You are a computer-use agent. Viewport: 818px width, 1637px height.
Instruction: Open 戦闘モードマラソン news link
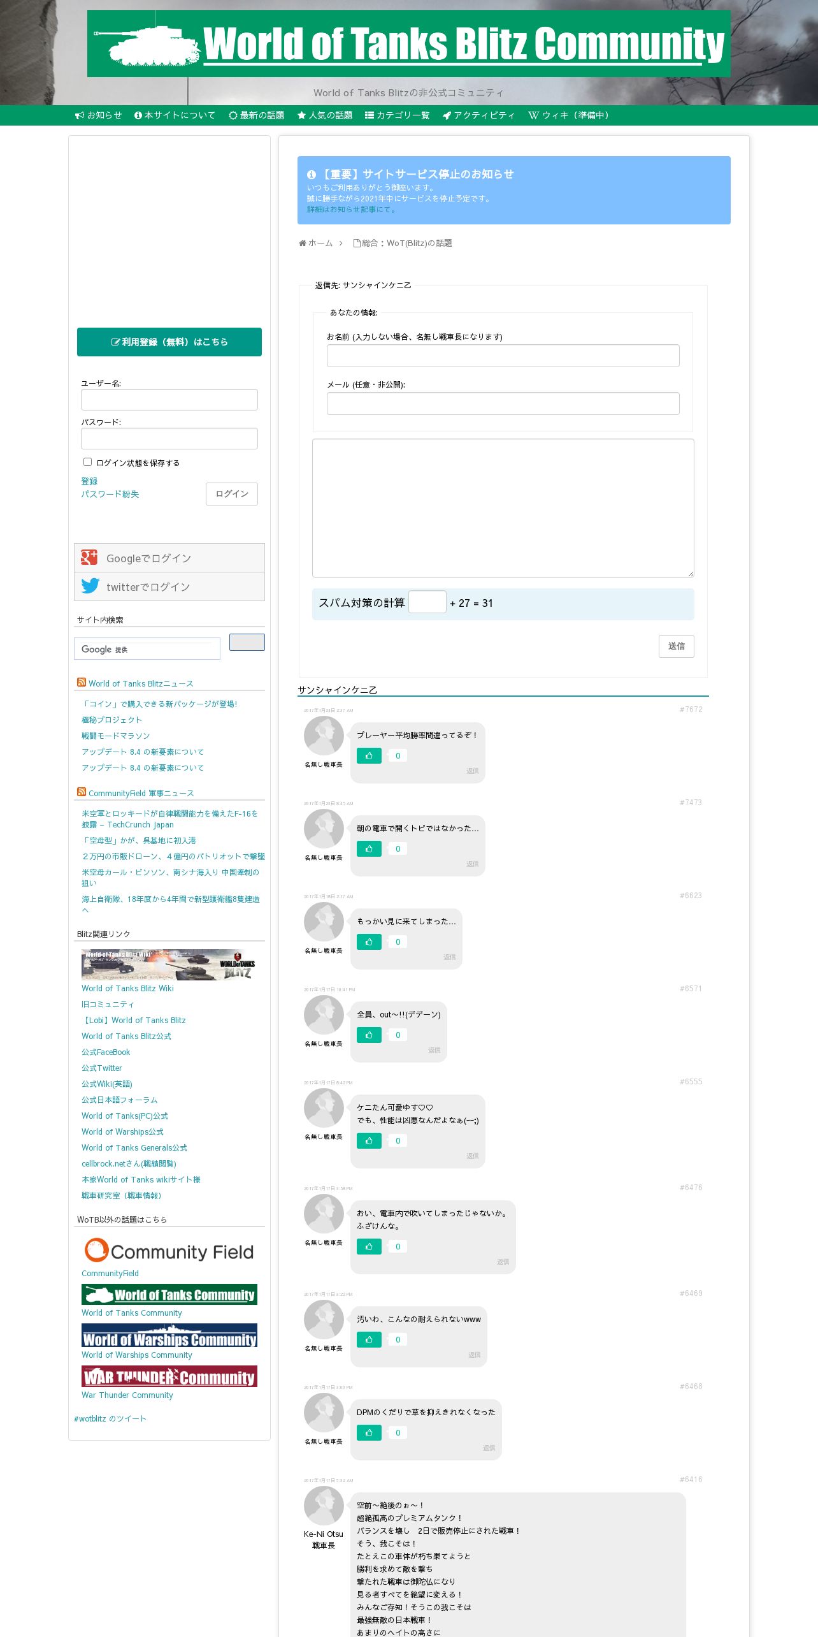(115, 736)
